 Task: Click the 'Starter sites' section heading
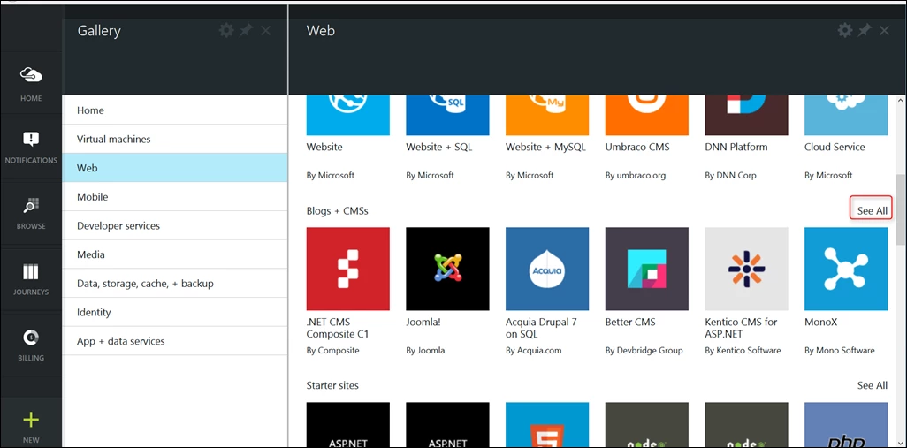[332, 385]
